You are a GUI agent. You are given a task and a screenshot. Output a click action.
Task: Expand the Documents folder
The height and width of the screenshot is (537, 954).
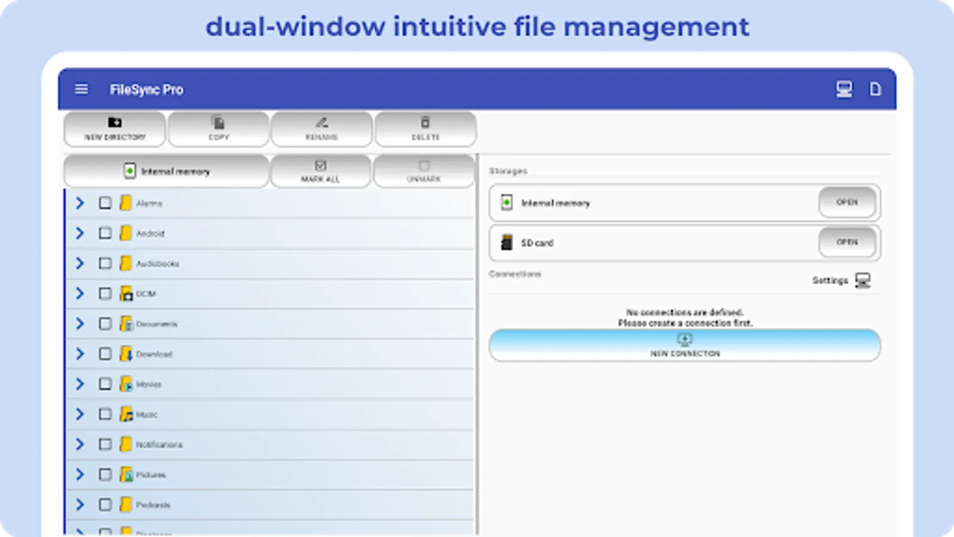coord(80,323)
